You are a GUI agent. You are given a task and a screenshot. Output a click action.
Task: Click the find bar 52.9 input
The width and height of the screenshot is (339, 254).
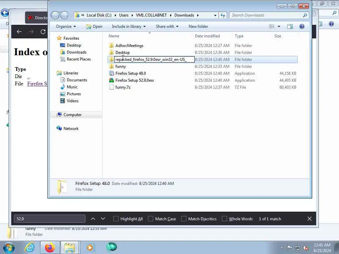tap(50, 219)
